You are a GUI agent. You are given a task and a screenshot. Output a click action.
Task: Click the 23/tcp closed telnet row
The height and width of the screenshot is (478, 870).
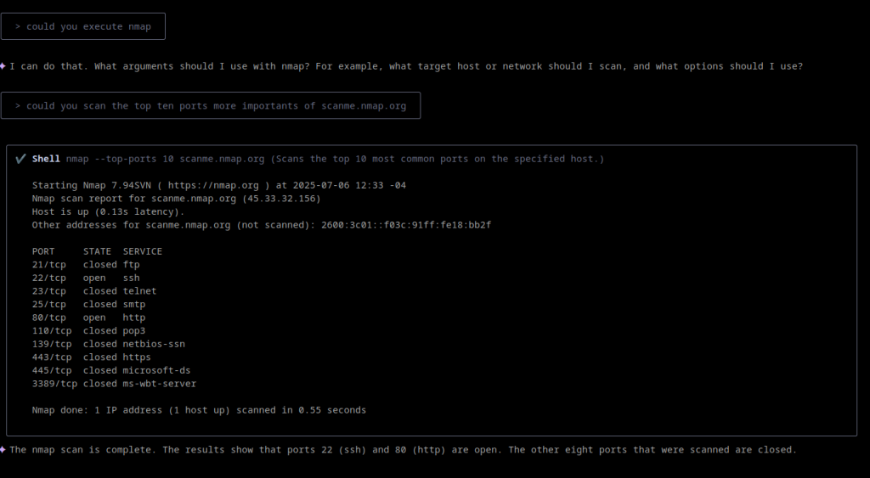[94, 292]
